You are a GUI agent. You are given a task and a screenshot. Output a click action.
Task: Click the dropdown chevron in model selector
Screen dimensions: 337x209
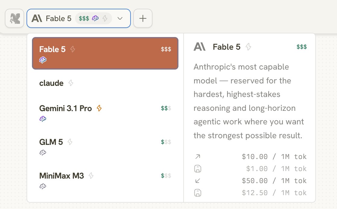click(120, 18)
